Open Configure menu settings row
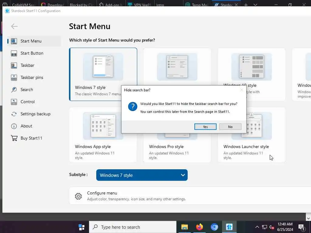The height and width of the screenshot is (233, 311). tap(190, 196)
